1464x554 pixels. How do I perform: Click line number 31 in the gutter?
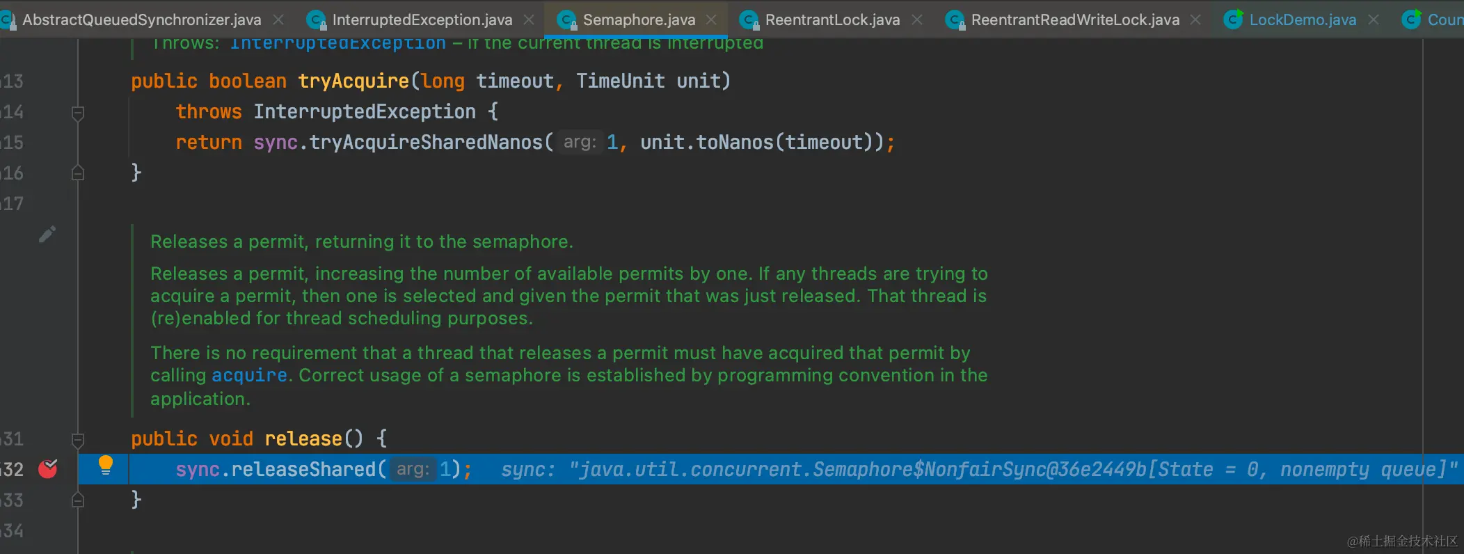click(13, 439)
